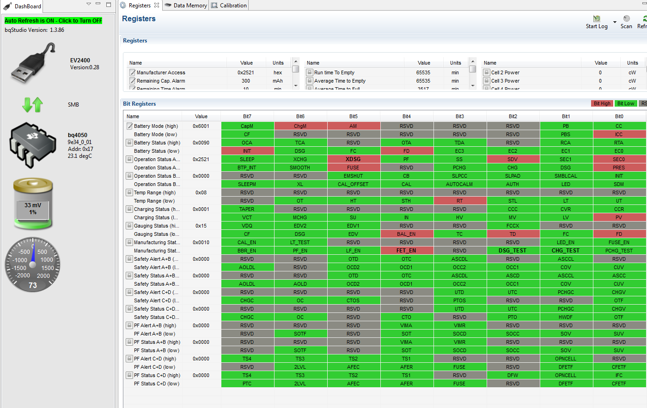The image size is (647, 408).
Task: Click the lock icon beside Battery Status (high)
Action: (130, 143)
